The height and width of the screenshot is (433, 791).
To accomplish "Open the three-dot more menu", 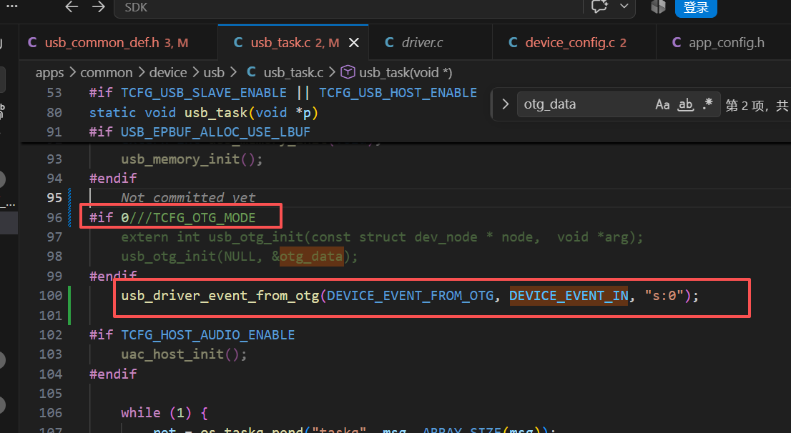I will [11, 6].
